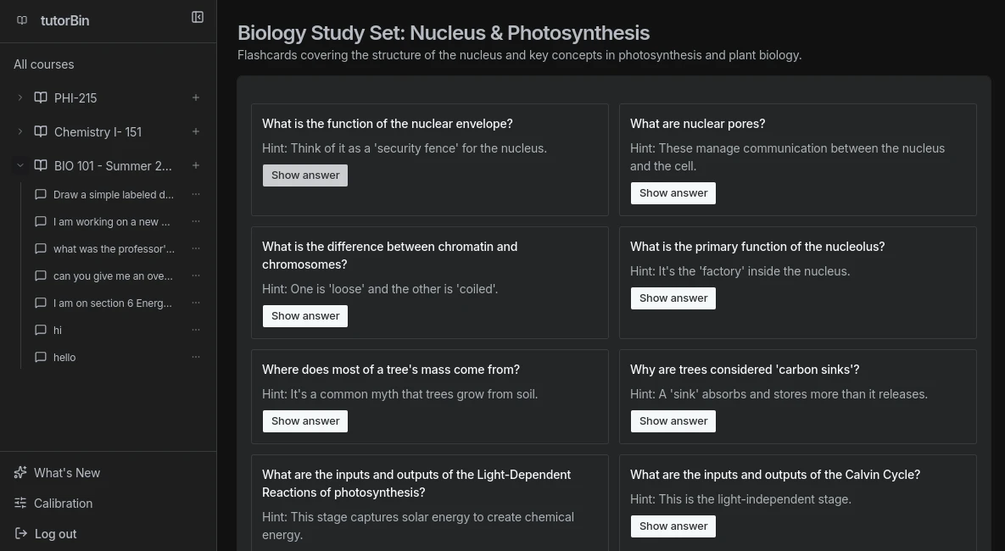Viewport: 1005px width, 551px height.
Task: Open options for 'I am working on a new' chat
Action: click(196, 222)
